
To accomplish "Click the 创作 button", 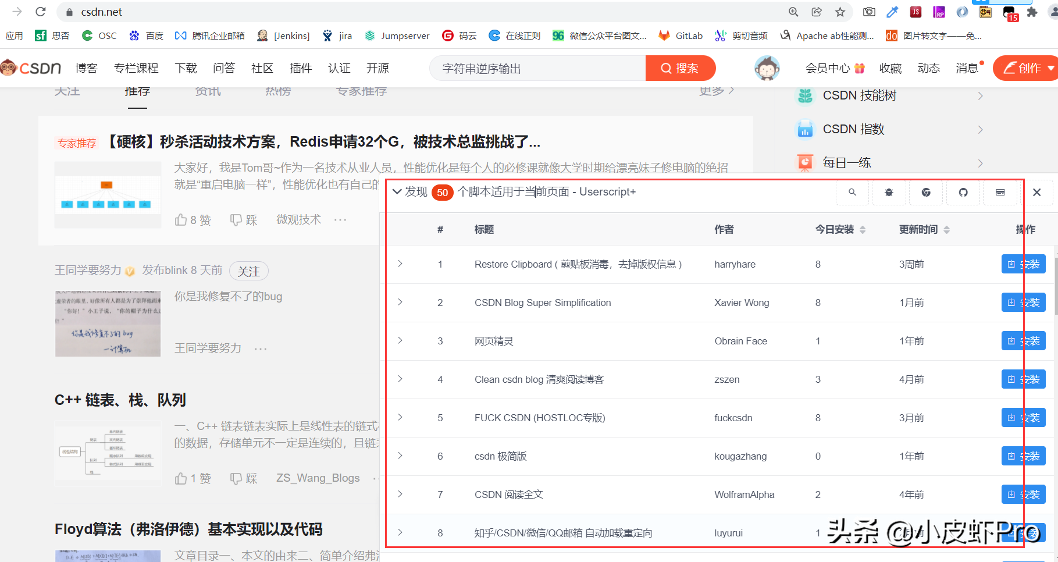I will (1026, 68).
